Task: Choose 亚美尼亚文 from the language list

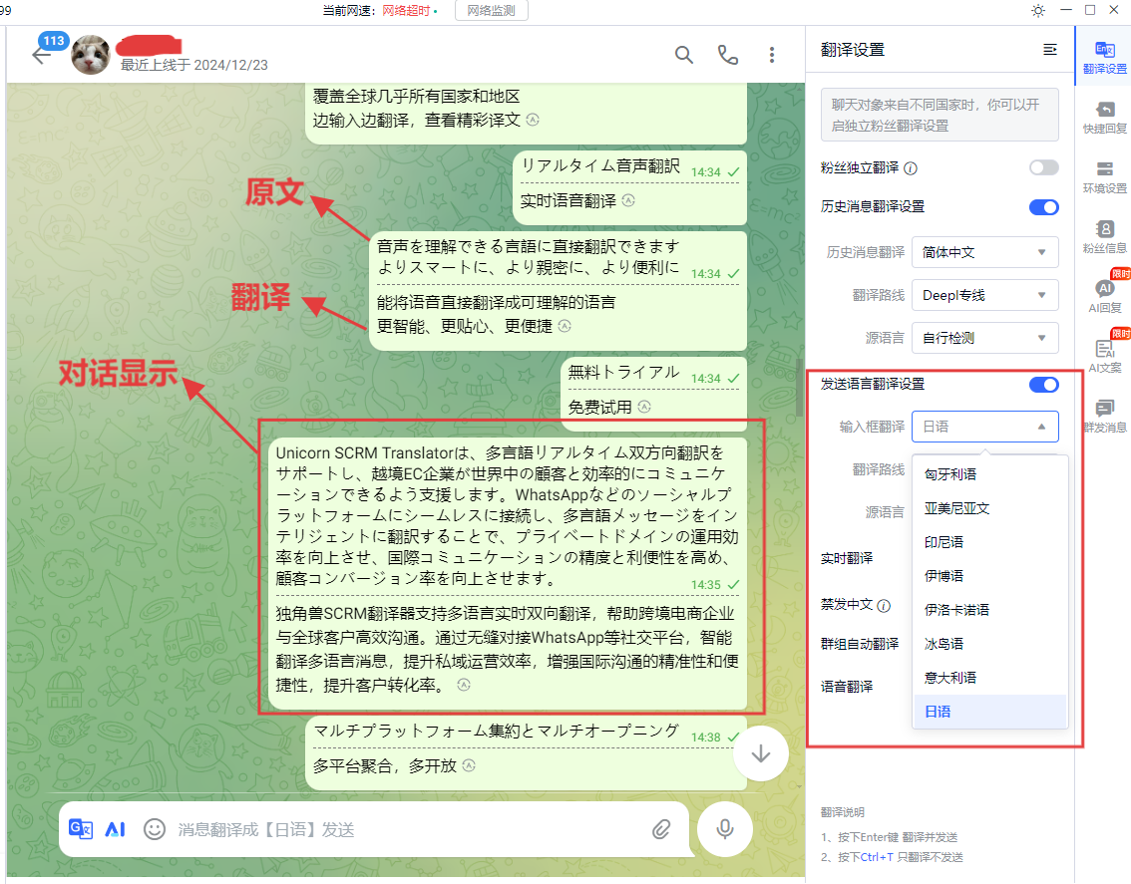Action: click(x=990, y=508)
